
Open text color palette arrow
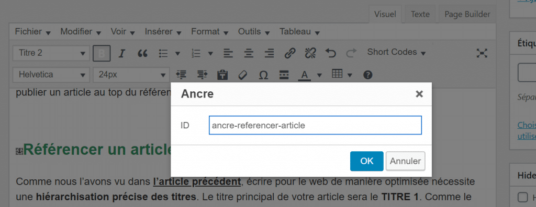[320, 75]
